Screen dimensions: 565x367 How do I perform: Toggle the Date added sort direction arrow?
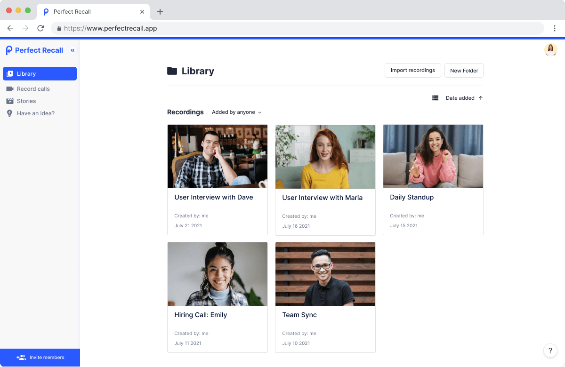481,98
